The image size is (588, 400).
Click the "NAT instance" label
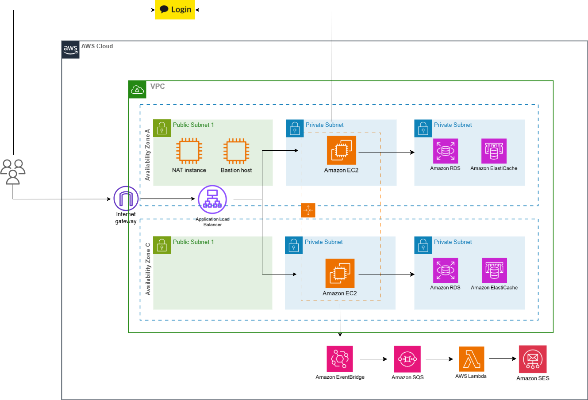189,170
